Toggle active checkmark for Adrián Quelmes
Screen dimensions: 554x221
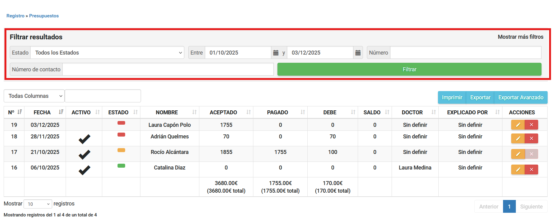click(x=84, y=139)
